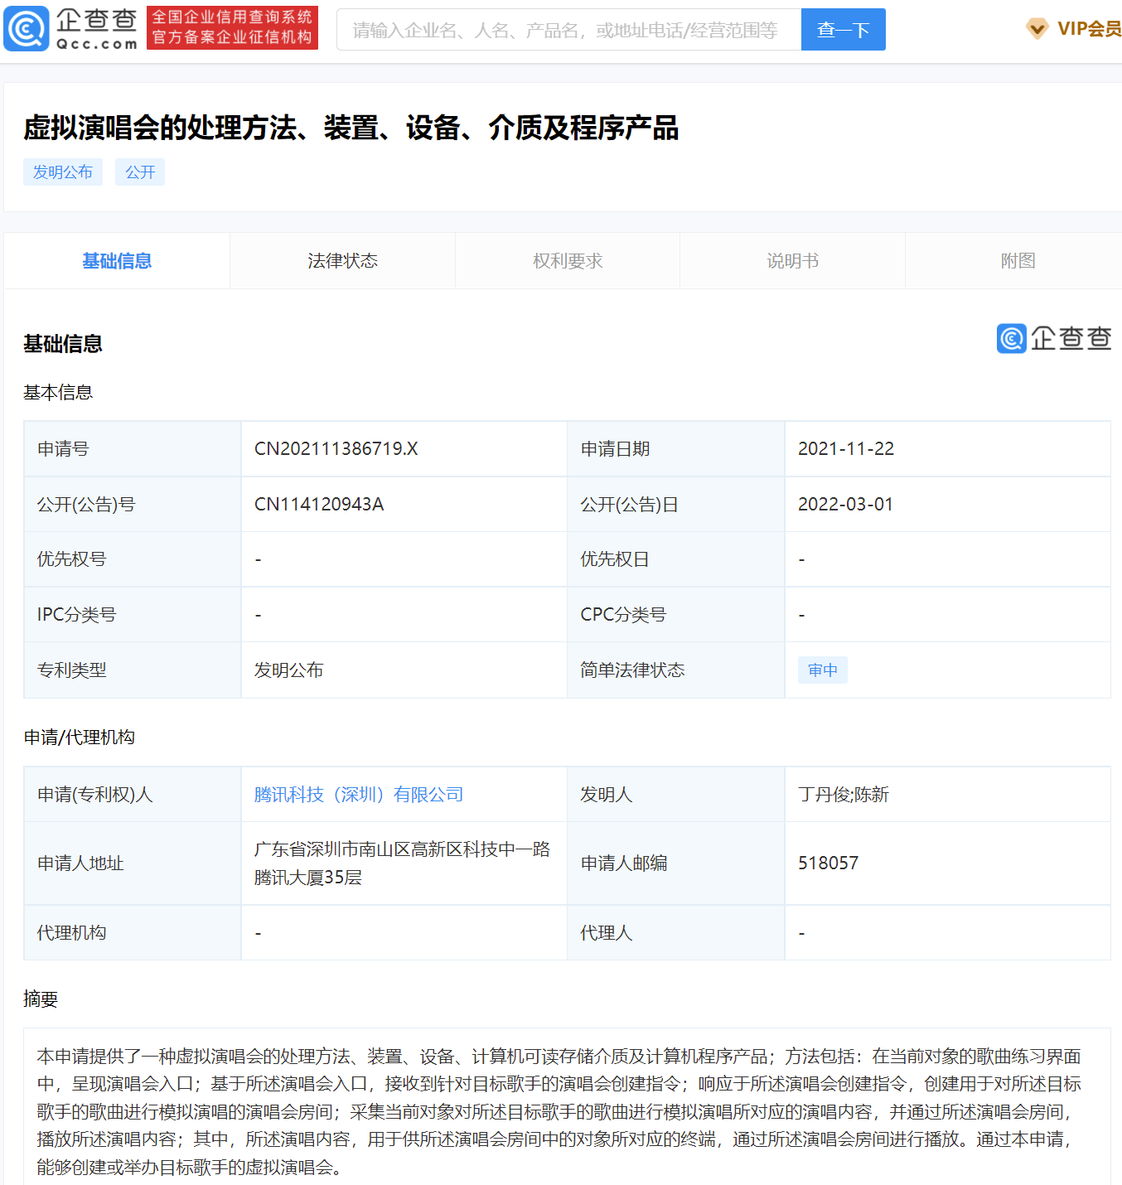The image size is (1122, 1185).
Task: Click the blue magnifier logo icon
Action: [26, 27]
